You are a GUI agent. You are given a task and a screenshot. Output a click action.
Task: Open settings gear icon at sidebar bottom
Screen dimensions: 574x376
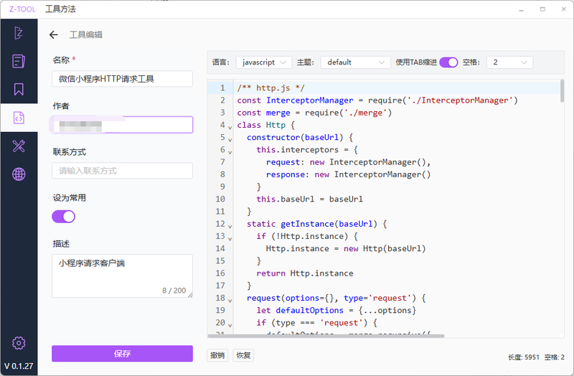coord(19,343)
